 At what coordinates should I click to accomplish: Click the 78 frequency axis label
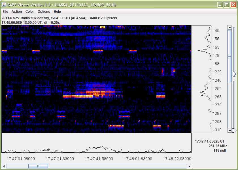coord(217,55)
